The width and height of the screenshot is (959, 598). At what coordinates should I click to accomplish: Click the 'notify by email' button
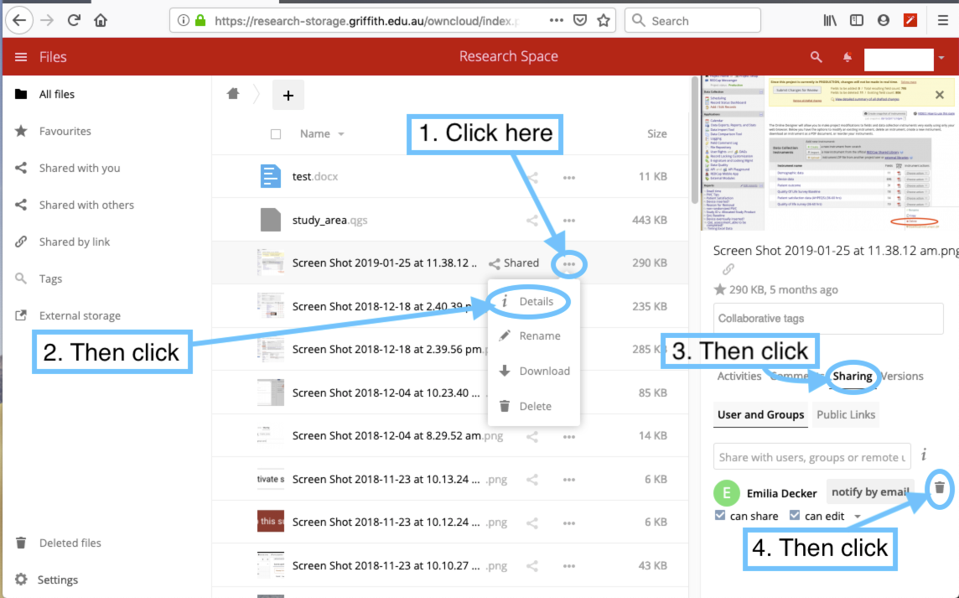(x=869, y=492)
